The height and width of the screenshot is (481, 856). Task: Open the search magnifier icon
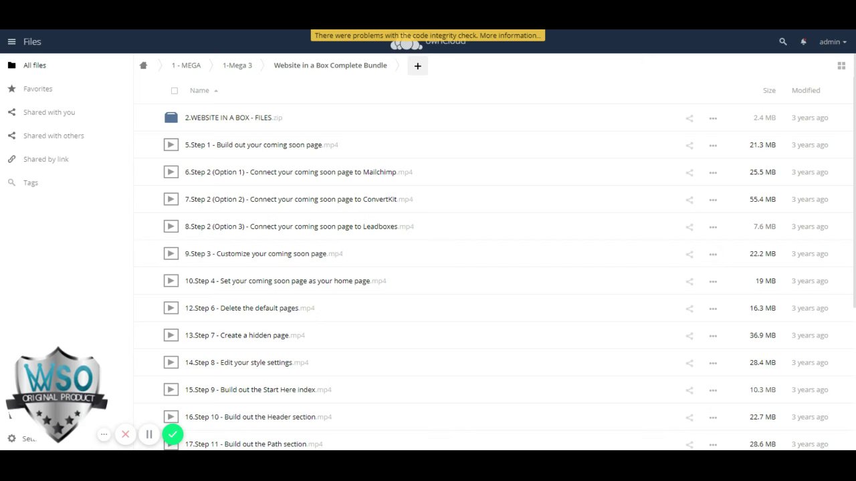point(783,41)
